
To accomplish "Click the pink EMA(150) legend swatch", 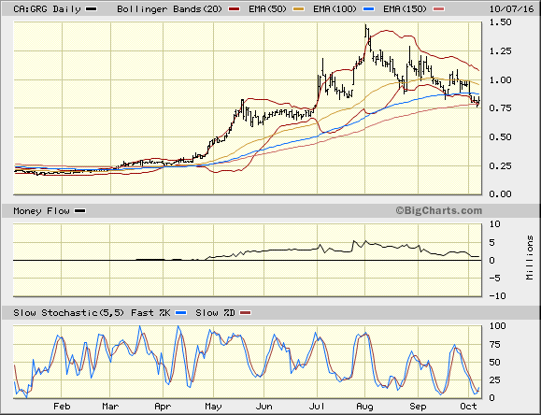I will 439,9.
